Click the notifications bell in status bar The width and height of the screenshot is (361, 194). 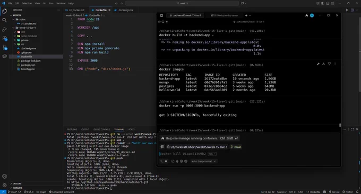(357, 192)
